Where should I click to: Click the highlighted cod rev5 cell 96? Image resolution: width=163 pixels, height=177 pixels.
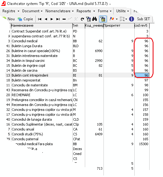tap(142, 75)
